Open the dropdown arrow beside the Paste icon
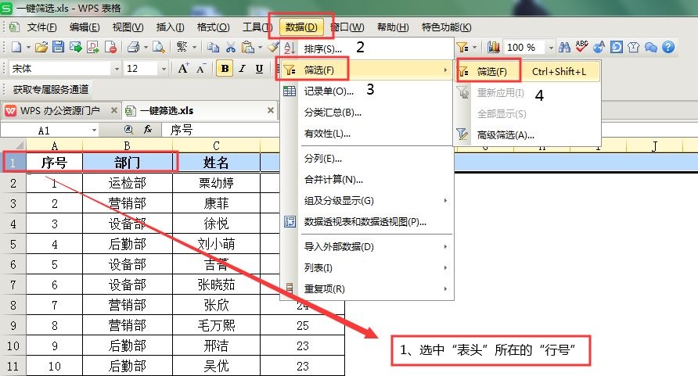Screen dimensions: 698x376 [x=260, y=48]
